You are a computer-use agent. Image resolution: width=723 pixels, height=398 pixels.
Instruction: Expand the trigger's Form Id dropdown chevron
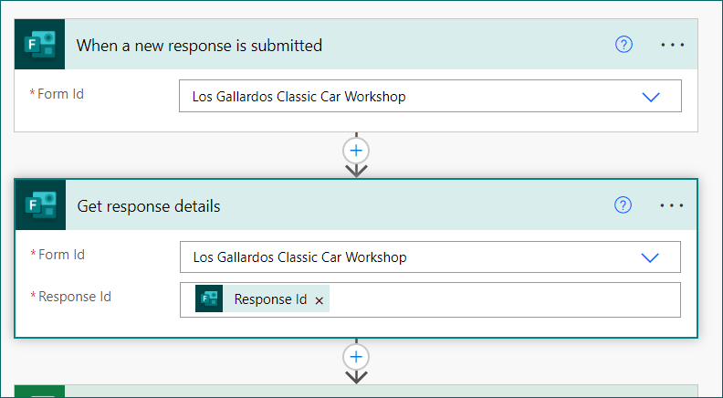pyautogui.click(x=651, y=97)
